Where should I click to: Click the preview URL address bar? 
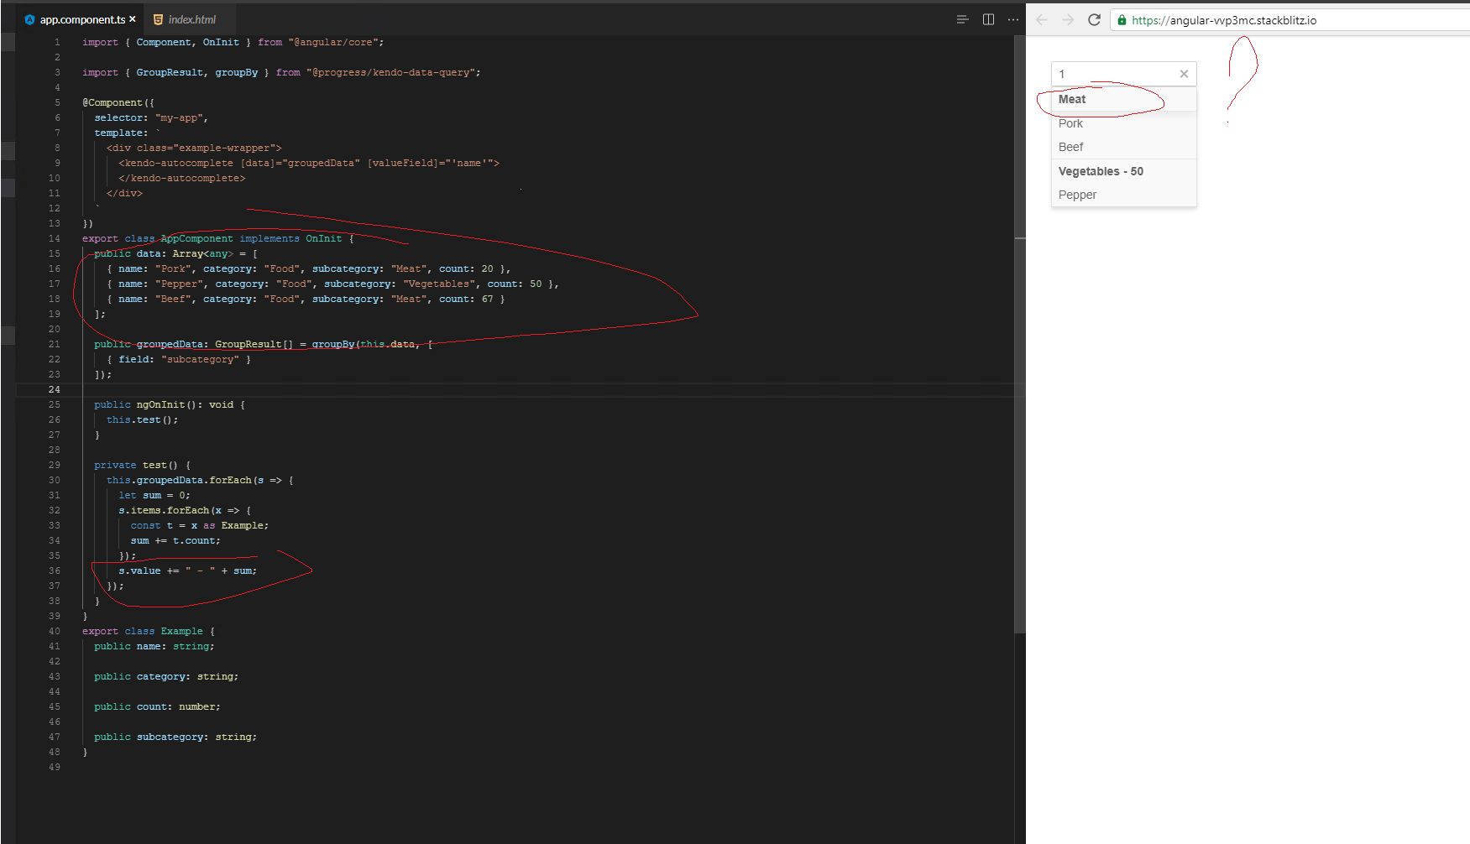point(1259,20)
